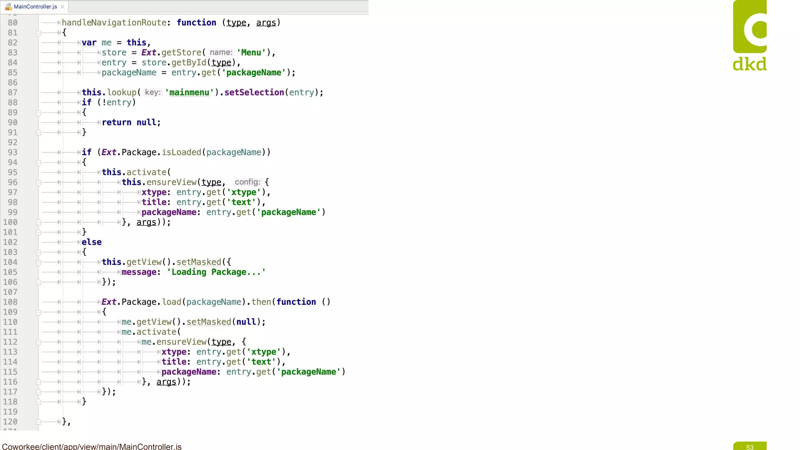
Task: Click the 'key:' parameter hint
Action: 152,92
